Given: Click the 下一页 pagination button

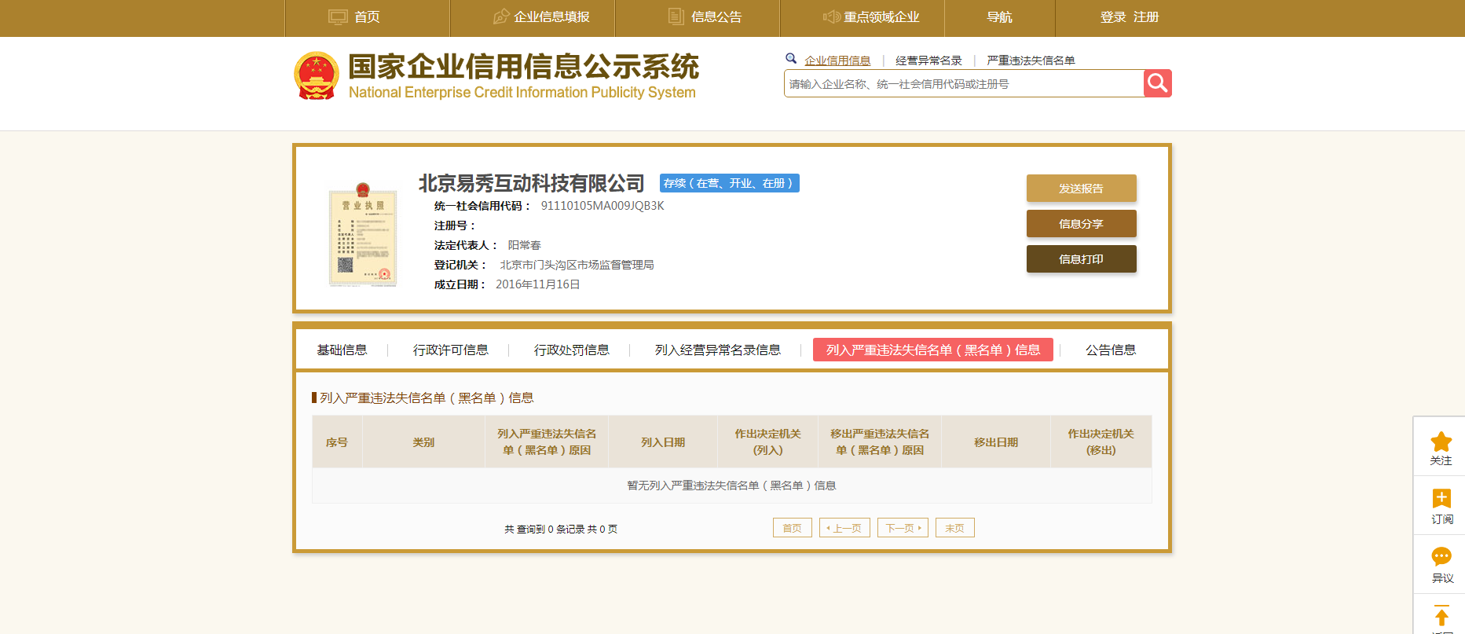Looking at the screenshot, I should (903, 528).
